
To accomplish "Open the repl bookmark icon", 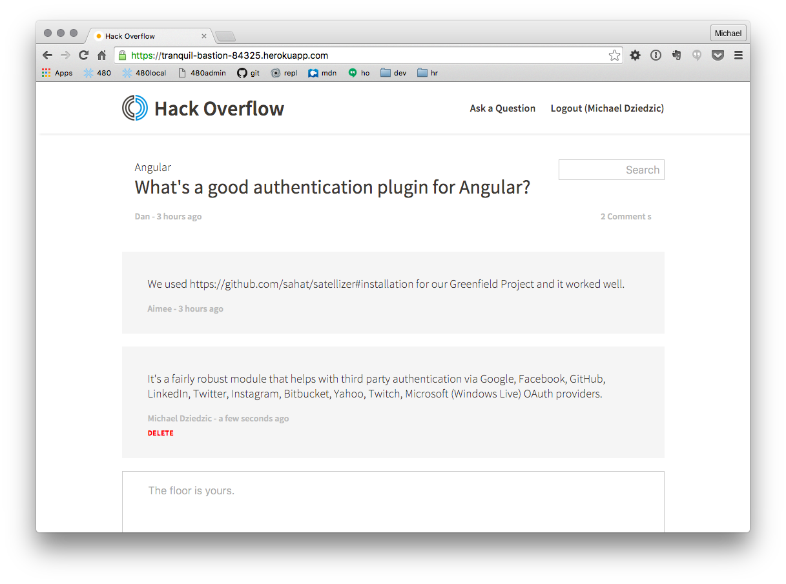I will [276, 73].
